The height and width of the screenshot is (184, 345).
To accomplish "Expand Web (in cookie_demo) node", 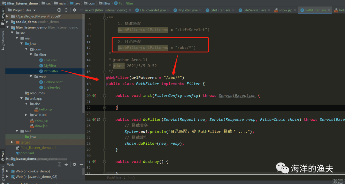I will 7,171.
